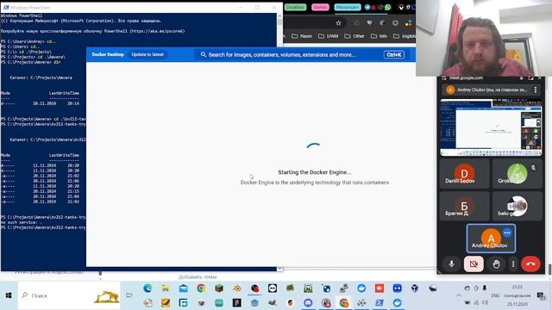Switch the ENG input language indicator

tap(495, 295)
